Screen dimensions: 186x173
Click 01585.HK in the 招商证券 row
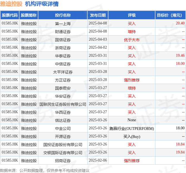10,160
